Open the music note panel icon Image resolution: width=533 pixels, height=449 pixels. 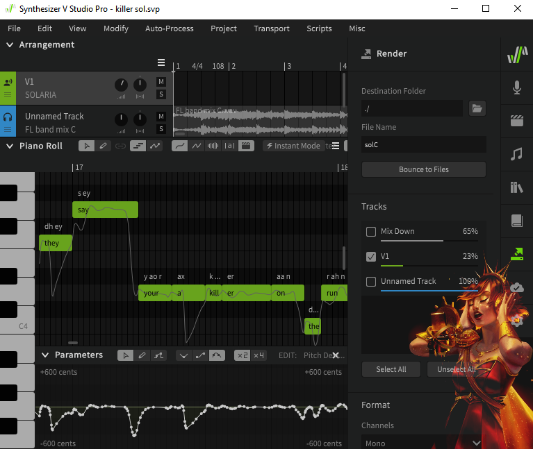(x=516, y=154)
